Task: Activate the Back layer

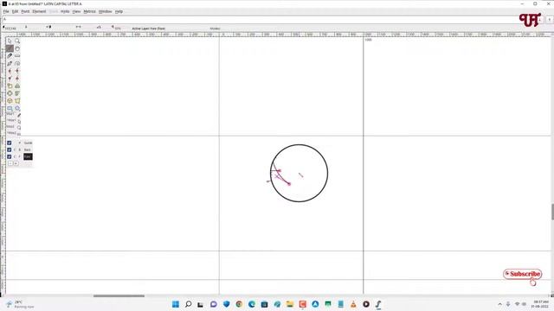Action: [28, 149]
